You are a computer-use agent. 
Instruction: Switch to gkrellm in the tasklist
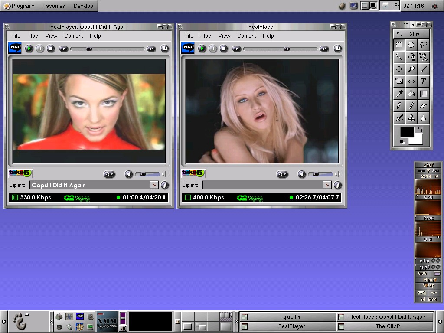[288, 317]
